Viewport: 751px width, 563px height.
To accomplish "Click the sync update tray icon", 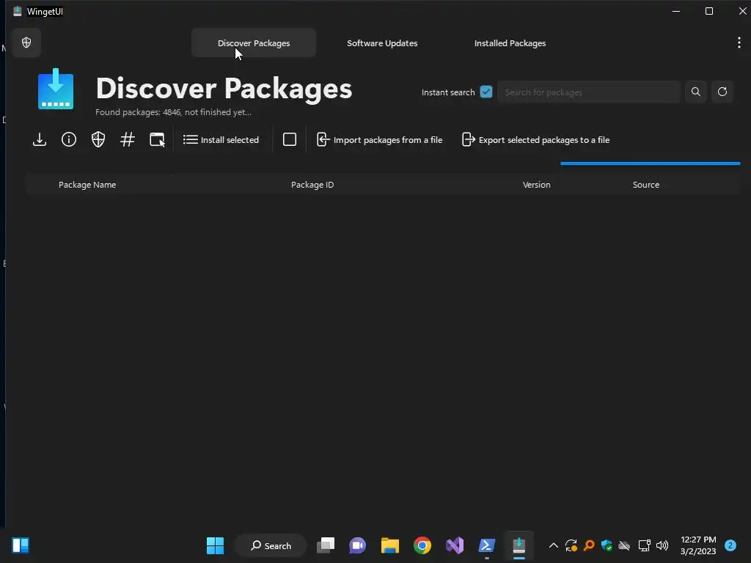I will coord(571,545).
